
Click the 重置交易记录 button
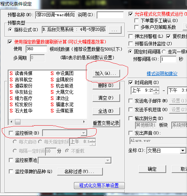(x=106, y=123)
